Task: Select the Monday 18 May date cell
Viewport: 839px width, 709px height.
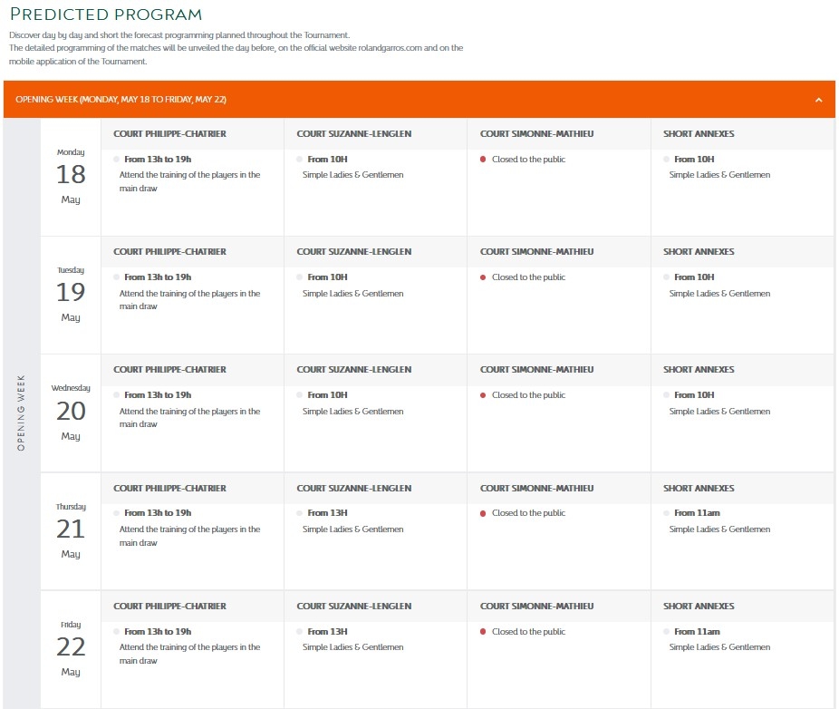Action: pos(71,176)
